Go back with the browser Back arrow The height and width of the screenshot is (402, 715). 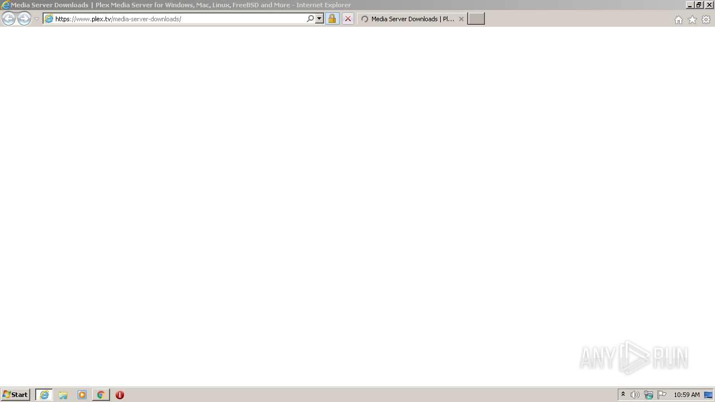coord(8,19)
